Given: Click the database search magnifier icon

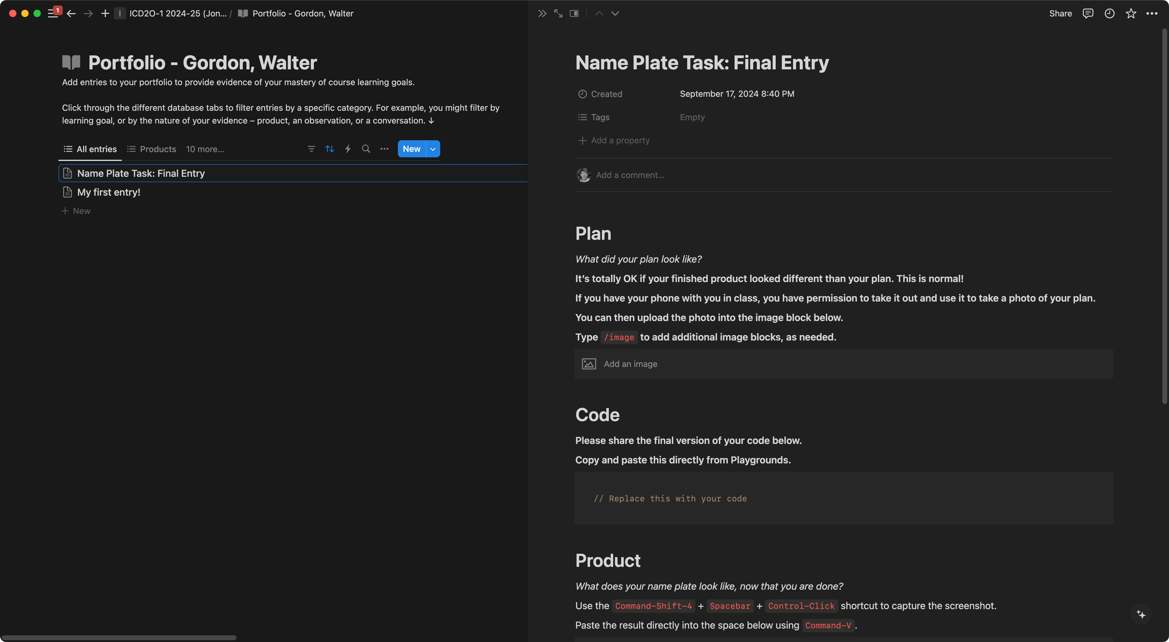Looking at the screenshot, I should [x=366, y=149].
